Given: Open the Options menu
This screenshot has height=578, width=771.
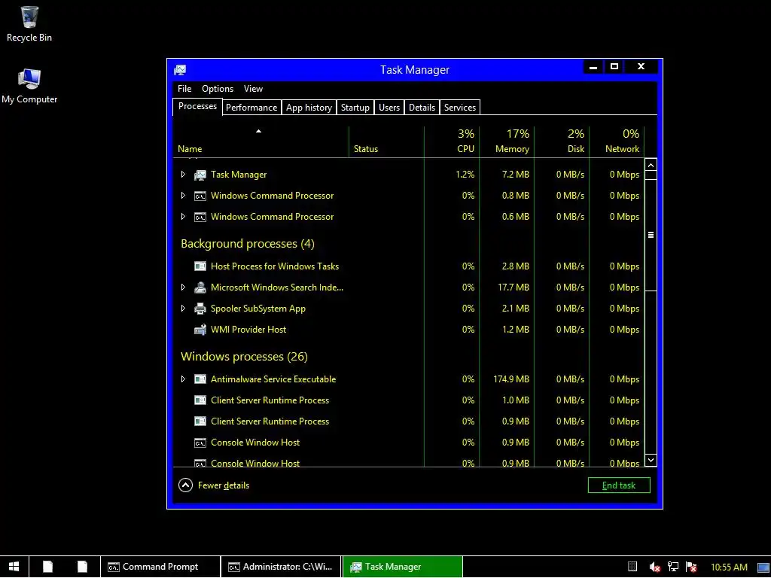Looking at the screenshot, I should pos(218,89).
